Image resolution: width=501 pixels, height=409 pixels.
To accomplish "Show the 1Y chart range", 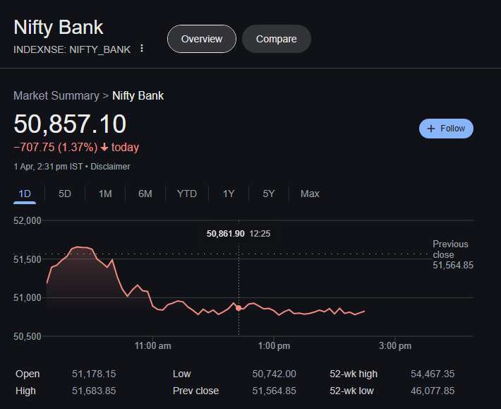I will [229, 194].
